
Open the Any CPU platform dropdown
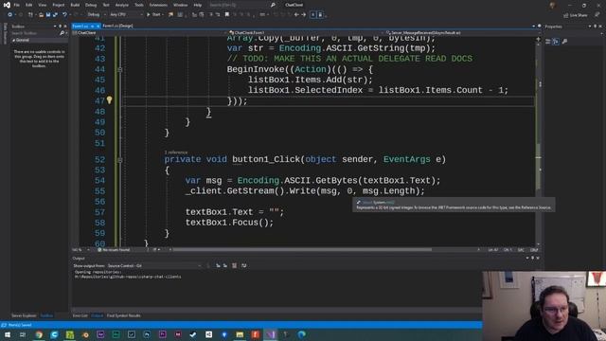point(126,15)
